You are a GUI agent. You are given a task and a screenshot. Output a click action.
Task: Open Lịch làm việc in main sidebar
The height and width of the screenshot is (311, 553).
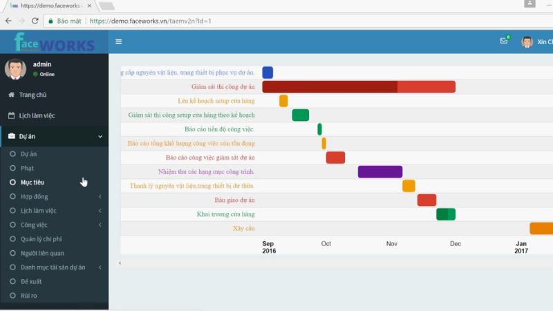click(x=37, y=115)
